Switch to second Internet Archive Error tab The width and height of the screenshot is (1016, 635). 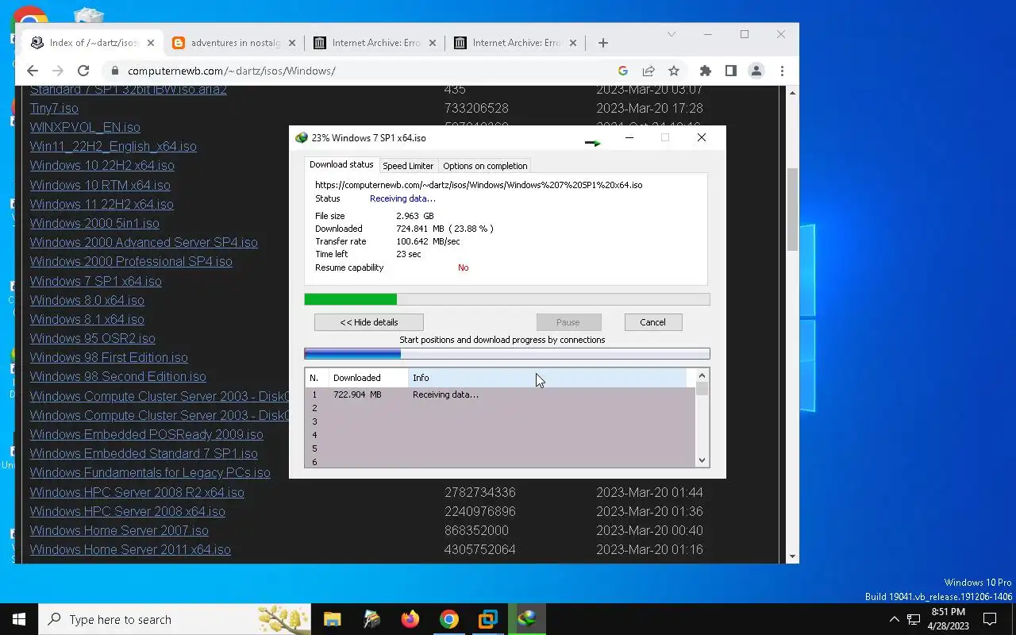point(515,43)
